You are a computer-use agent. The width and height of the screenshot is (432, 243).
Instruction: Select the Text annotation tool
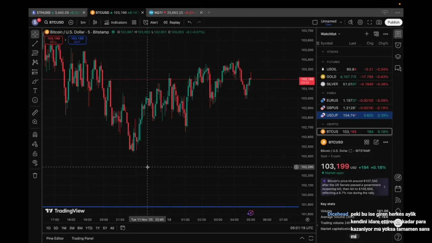point(35,91)
